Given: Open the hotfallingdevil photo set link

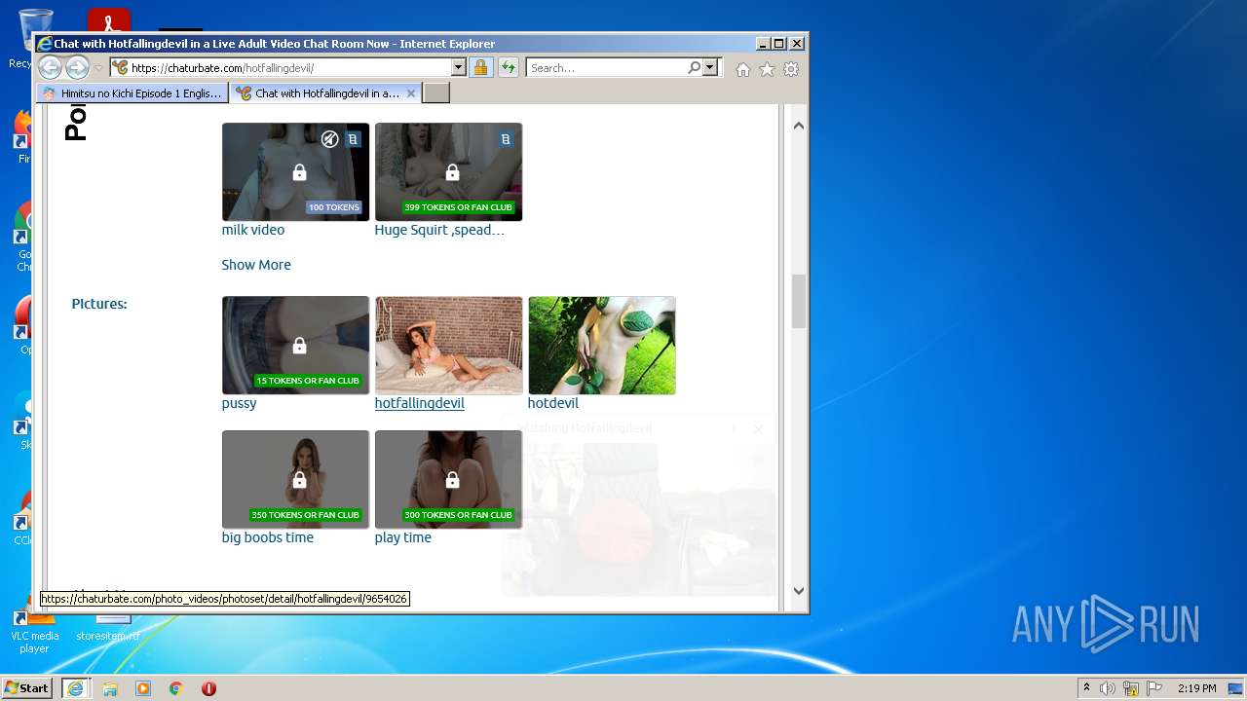Looking at the screenshot, I should [420, 403].
